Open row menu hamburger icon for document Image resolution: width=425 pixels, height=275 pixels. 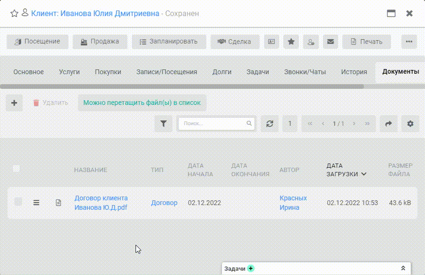pyautogui.click(x=36, y=203)
